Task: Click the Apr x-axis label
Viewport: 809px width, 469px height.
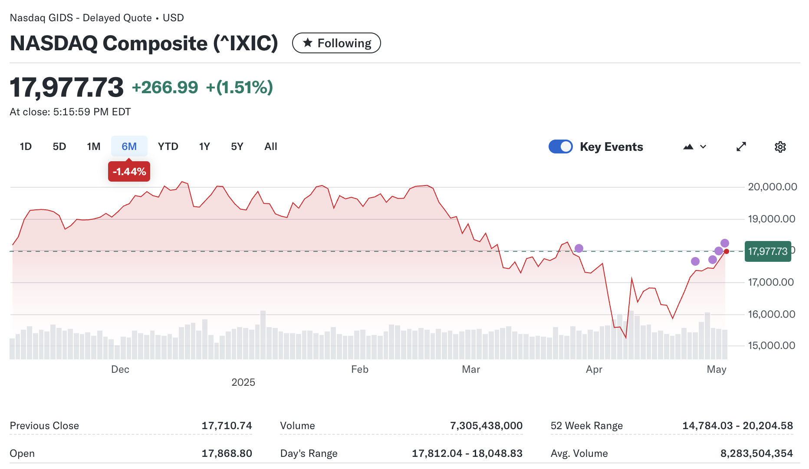Action: pyautogui.click(x=594, y=369)
